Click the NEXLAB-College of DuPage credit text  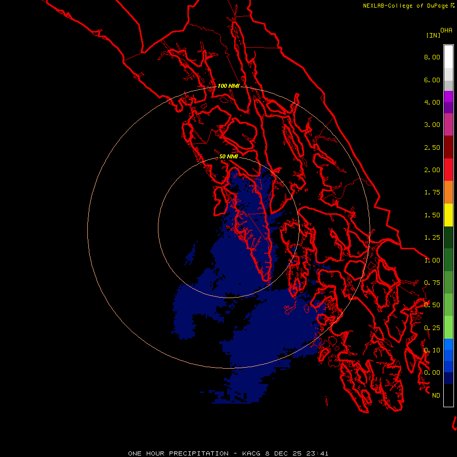405,6
